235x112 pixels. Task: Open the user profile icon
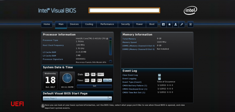pyautogui.click(x=175, y=24)
